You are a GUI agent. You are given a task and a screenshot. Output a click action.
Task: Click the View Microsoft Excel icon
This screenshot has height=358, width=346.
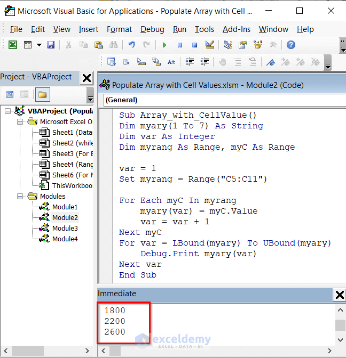click(12, 45)
